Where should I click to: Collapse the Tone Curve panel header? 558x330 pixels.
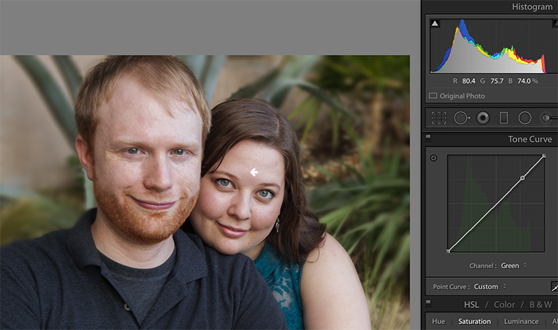click(x=530, y=139)
